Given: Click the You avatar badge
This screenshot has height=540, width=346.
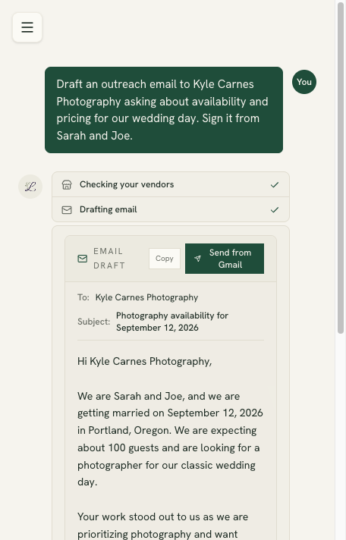Looking at the screenshot, I should pos(304,82).
